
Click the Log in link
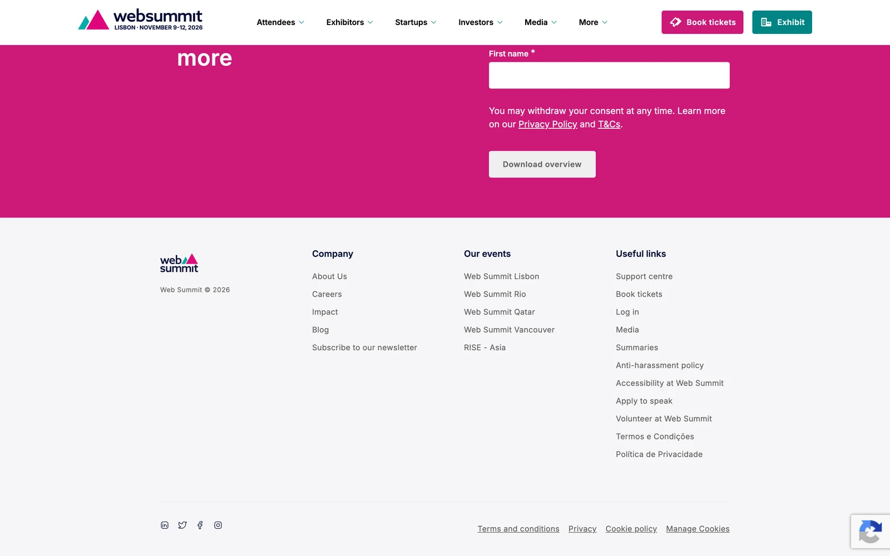(627, 312)
